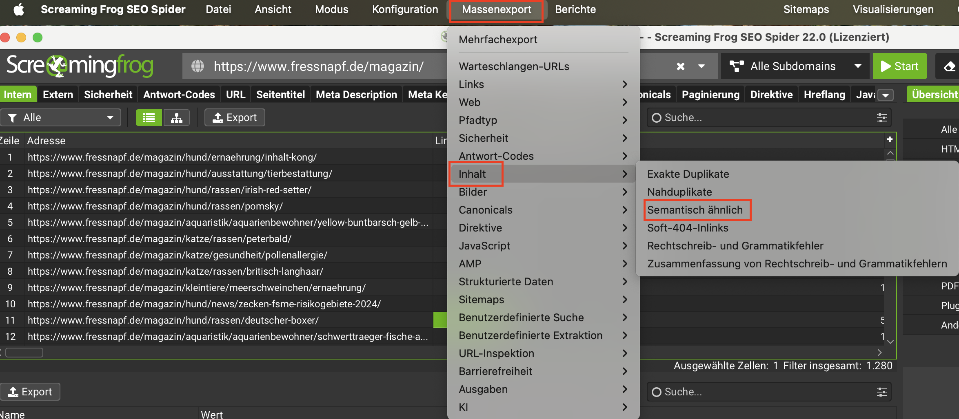Select the Hreflang tab

pyautogui.click(x=824, y=95)
